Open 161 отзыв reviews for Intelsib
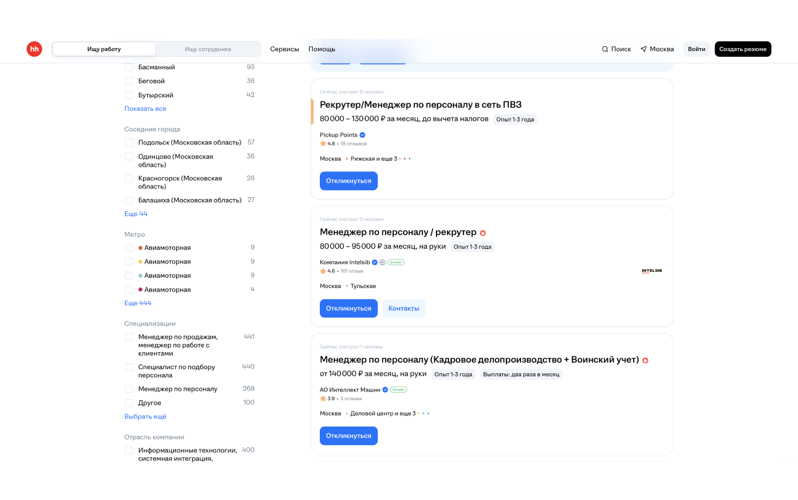This screenshot has width=798, height=500. click(352, 271)
